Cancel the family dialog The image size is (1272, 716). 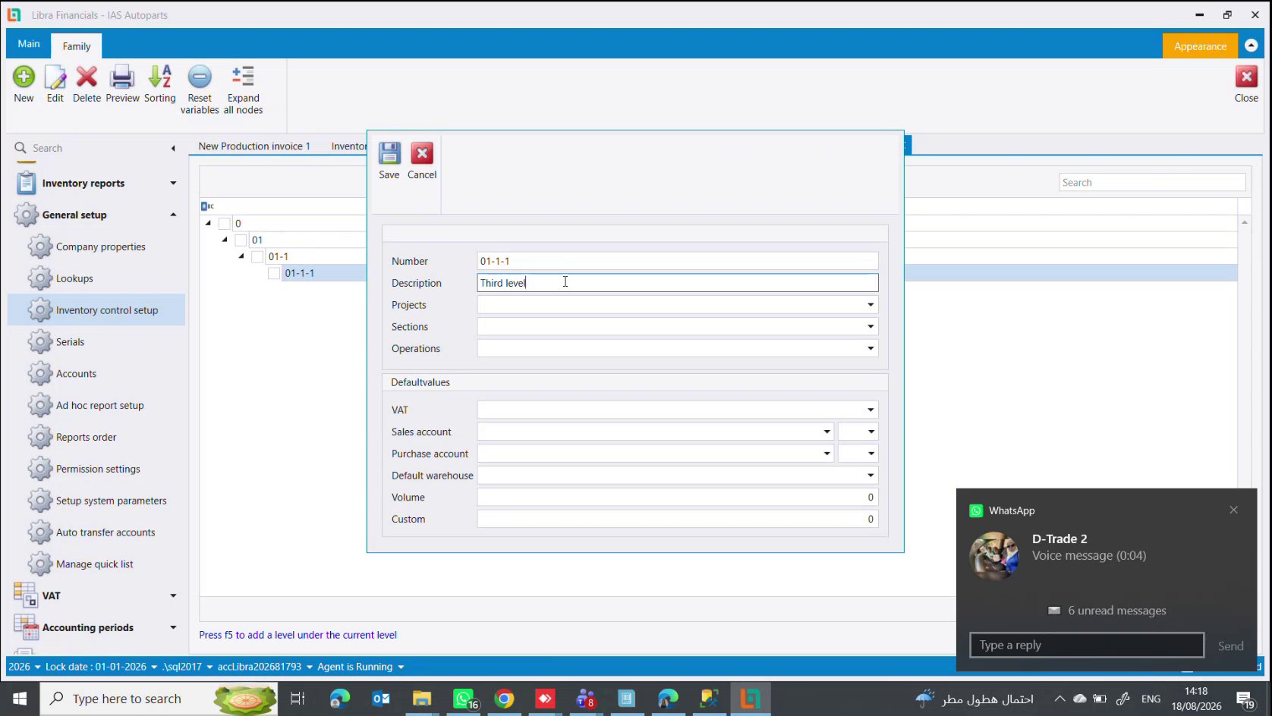[x=422, y=154]
